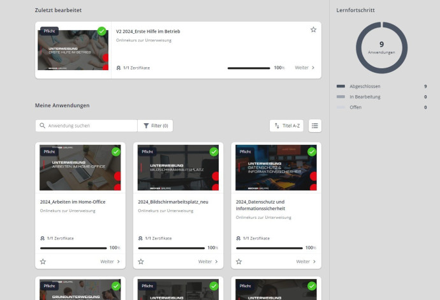Image resolution: width=440 pixels, height=300 pixels.
Task: Open the Titel A-Z sort dropdown
Action: 286,126
